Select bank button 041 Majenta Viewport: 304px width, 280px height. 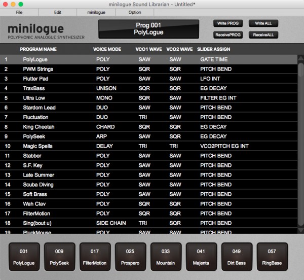201,257
